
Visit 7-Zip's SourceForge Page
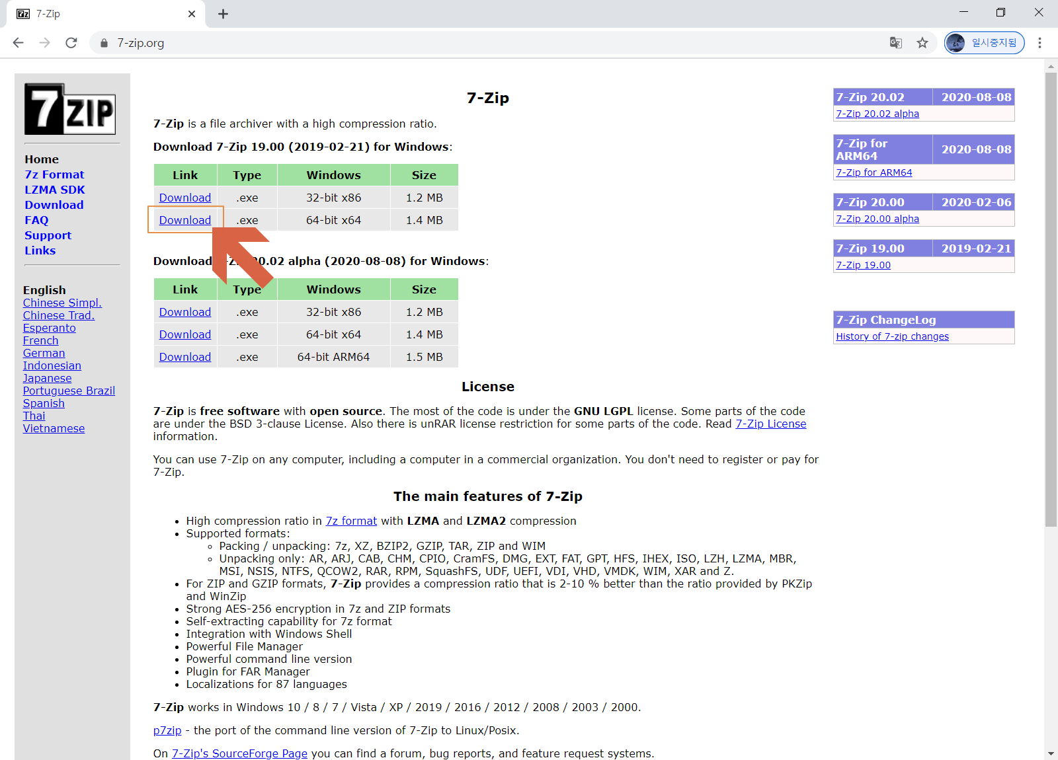[x=239, y=753]
